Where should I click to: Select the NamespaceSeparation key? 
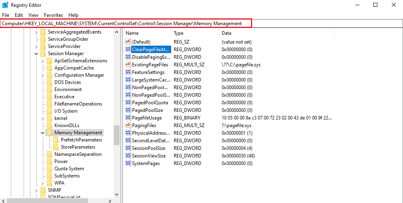pyautogui.click(x=78, y=154)
